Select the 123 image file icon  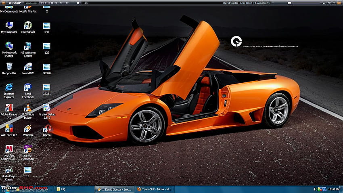pyautogui.click(x=46, y=48)
